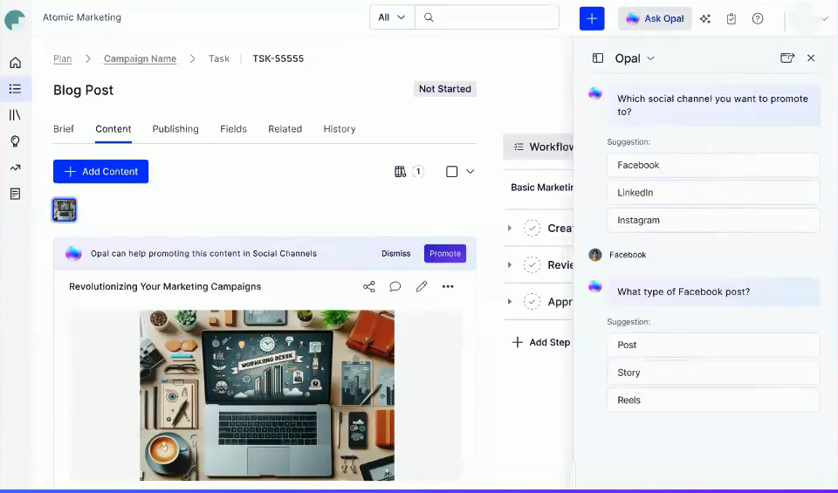The image size is (838, 493).
Task: Open the Library icon in the sidebar
Action: click(x=16, y=115)
